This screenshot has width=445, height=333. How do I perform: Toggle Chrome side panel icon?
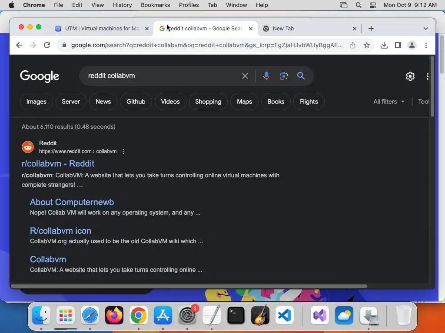tap(398, 45)
